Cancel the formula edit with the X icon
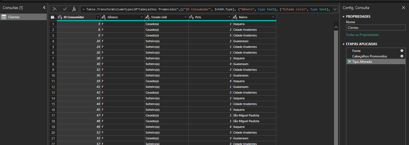Screen dimensions: 409x145 (x=55, y=9)
